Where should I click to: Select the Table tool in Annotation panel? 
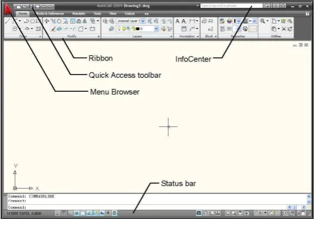pos(184,29)
